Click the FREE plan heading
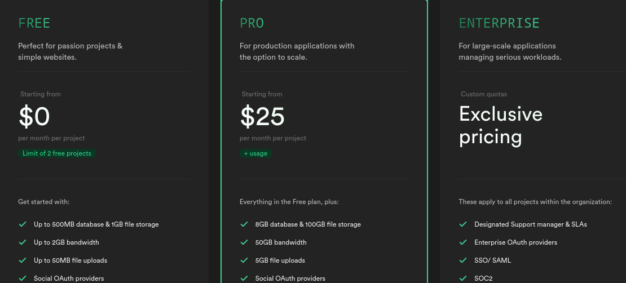The image size is (626, 283). pos(34,23)
